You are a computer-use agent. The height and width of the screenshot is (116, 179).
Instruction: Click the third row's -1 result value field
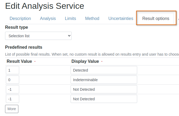[13, 89]
